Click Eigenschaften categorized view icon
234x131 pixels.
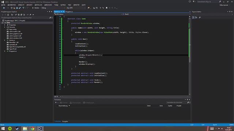pyautogui.click(x=193, y=17)
